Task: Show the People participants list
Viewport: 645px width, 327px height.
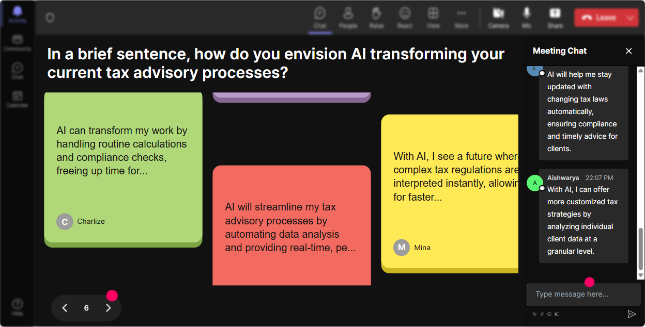Action: click(348, 17)
